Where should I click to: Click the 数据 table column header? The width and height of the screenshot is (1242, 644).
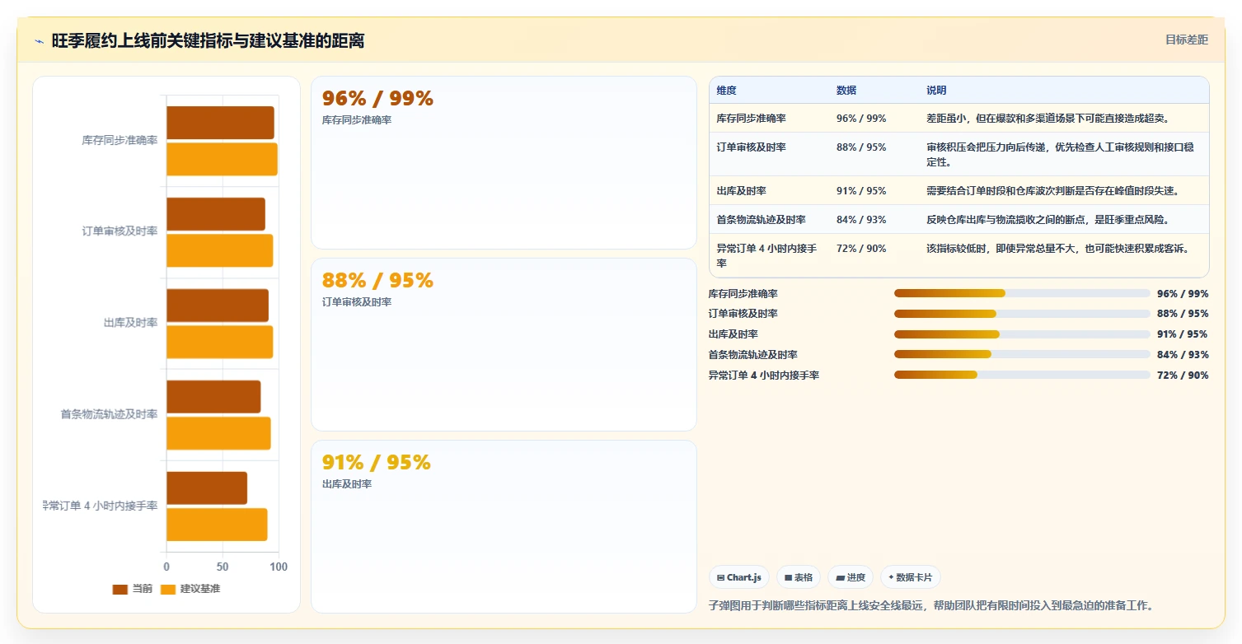click(846, 90)
